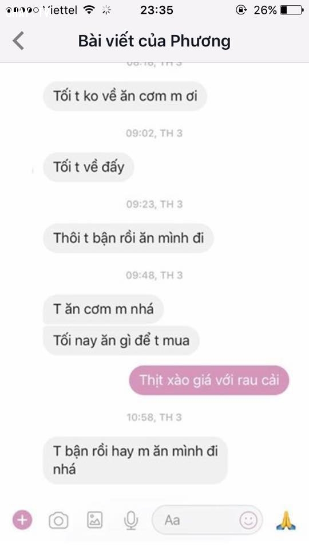Tap the 'Thôi t bận rồi ăn mình đi' bubble
Viewport: 309px width, 550px height.
[x=128, y=238]
